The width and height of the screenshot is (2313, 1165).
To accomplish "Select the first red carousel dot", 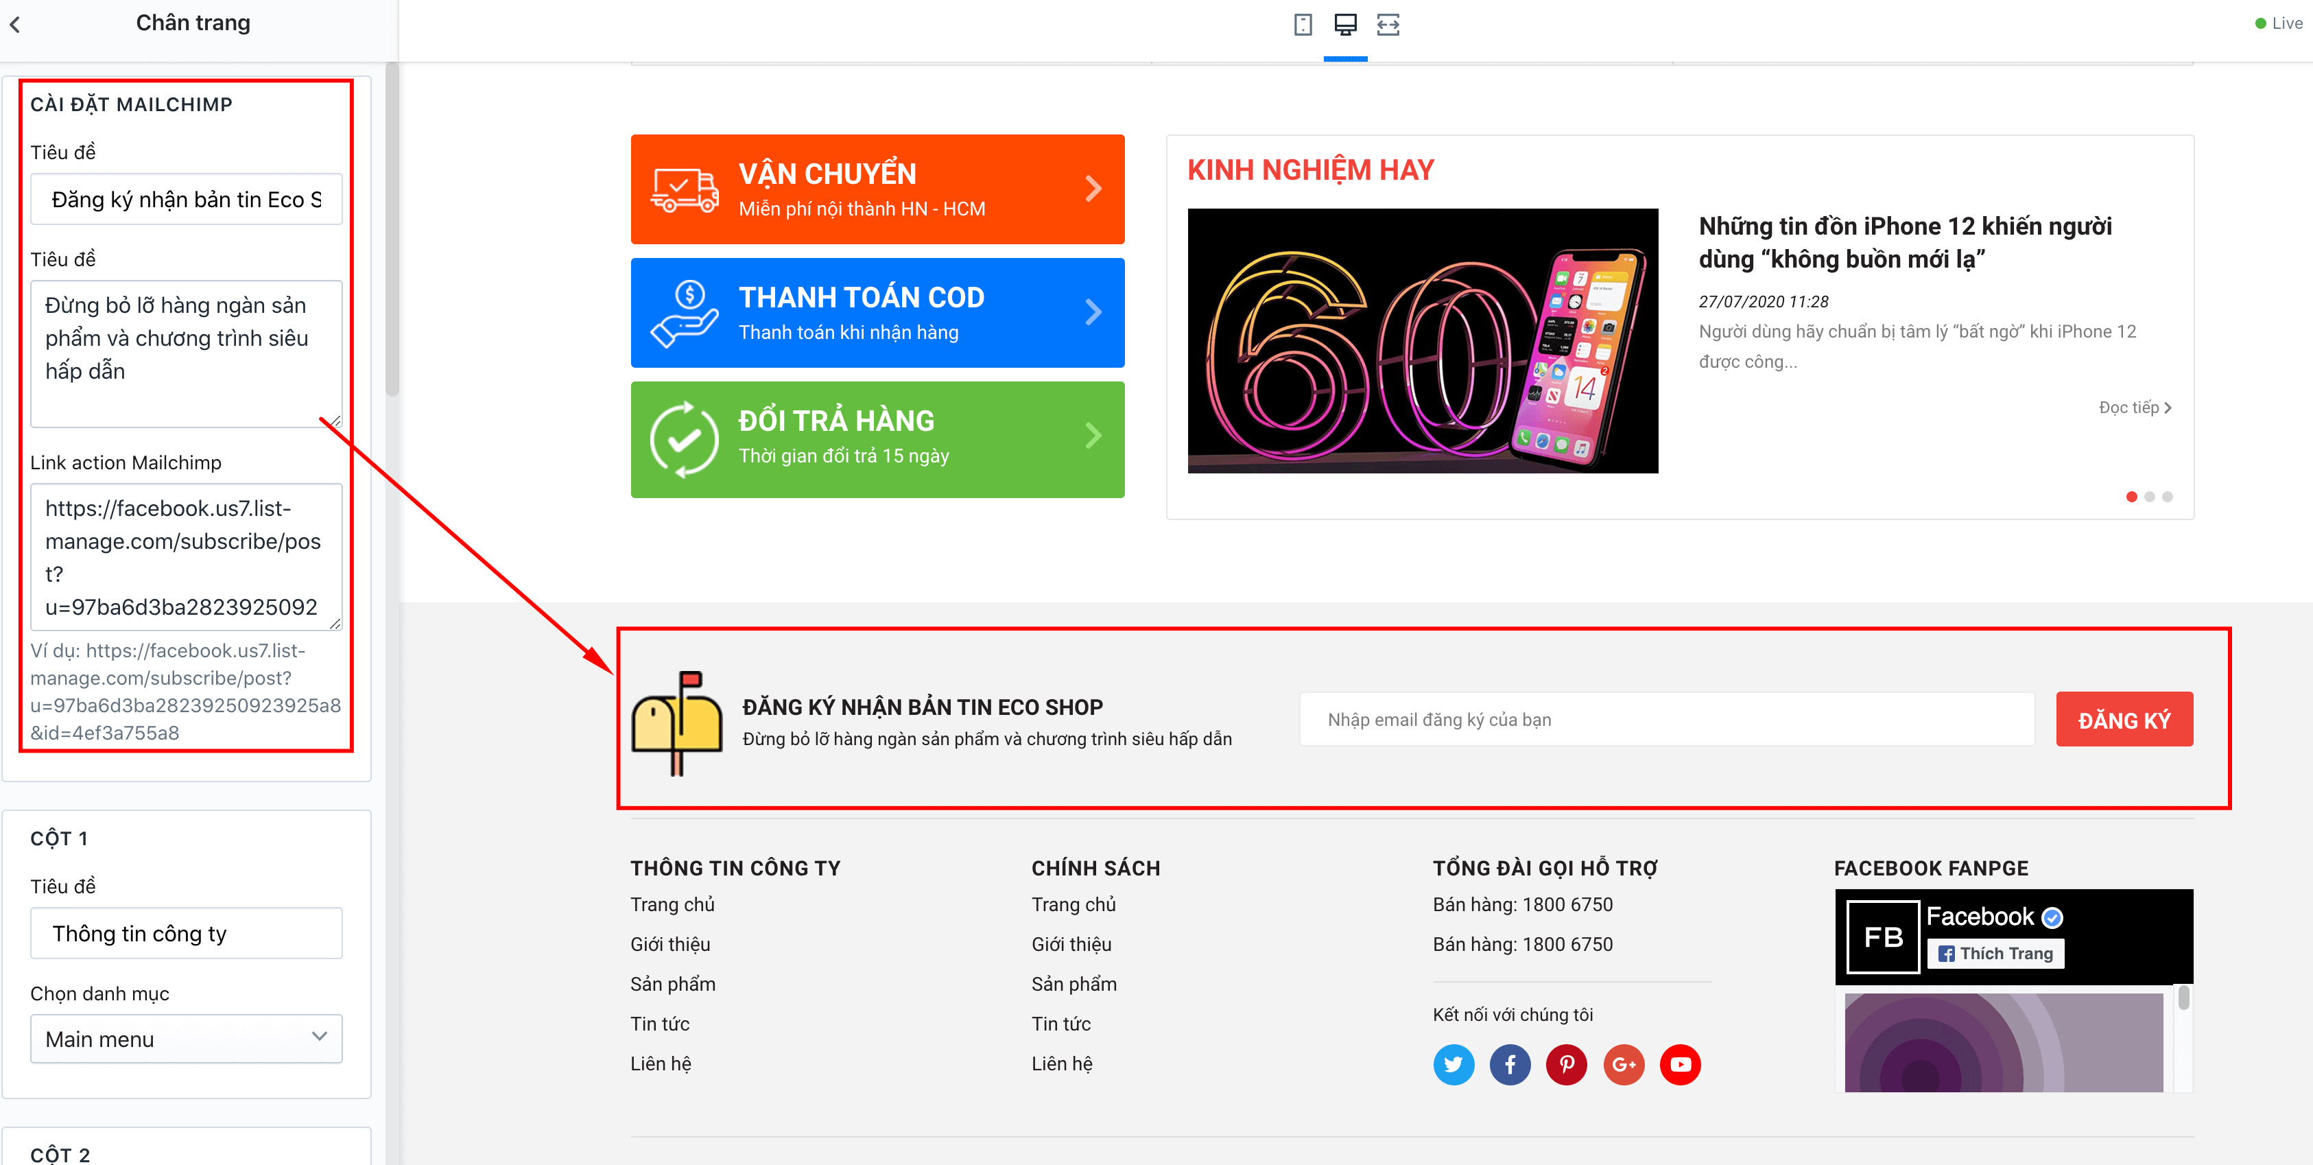I will pos(2132,497).
